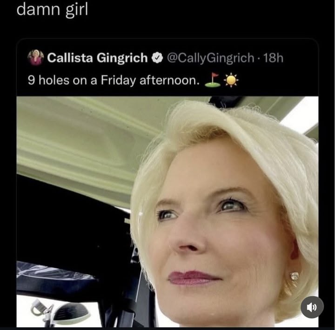Click the pearl earring in the photo

(294, 276)
